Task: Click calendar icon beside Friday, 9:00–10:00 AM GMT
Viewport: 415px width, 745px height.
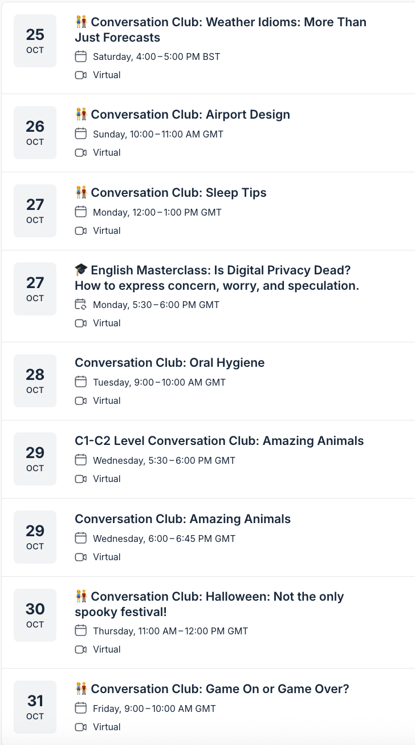Action: (x=81, y=708)
